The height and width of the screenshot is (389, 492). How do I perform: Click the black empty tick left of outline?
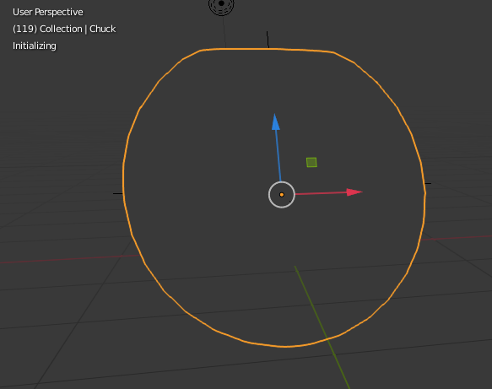tap(118, 193)
